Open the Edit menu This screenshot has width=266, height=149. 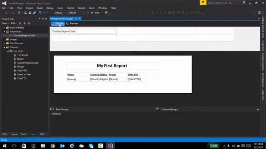tap(11, 8)
